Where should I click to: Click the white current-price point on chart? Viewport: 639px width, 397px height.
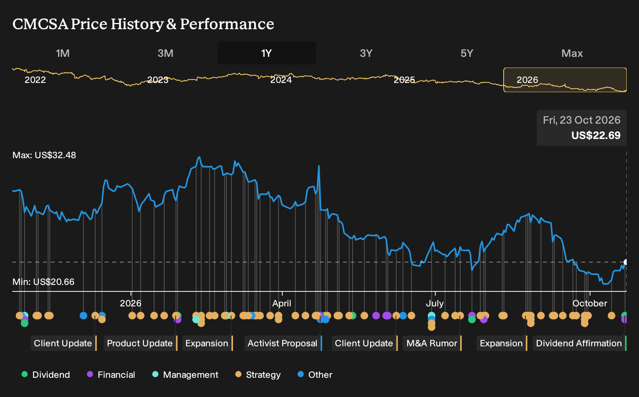pyautogui.click(x=626, y=262)
